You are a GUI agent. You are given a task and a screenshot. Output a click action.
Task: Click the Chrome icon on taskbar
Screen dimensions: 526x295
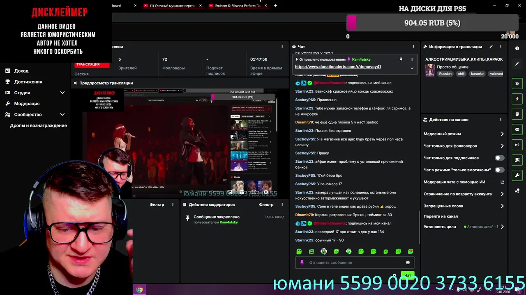point(140,290)
